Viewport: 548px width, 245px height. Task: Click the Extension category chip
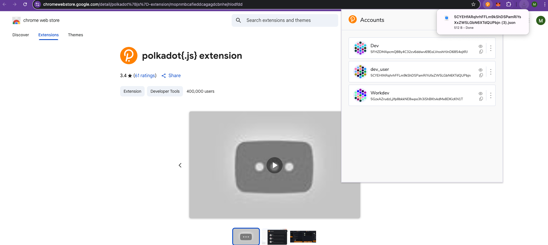(x=132, y=91)
